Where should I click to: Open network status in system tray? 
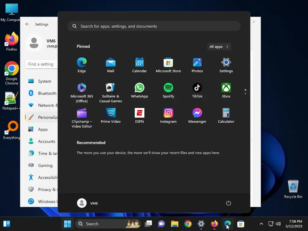click(x=271, y=224)
